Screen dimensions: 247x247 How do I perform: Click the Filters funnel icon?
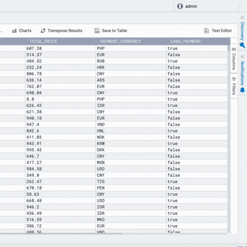[234, 79]
